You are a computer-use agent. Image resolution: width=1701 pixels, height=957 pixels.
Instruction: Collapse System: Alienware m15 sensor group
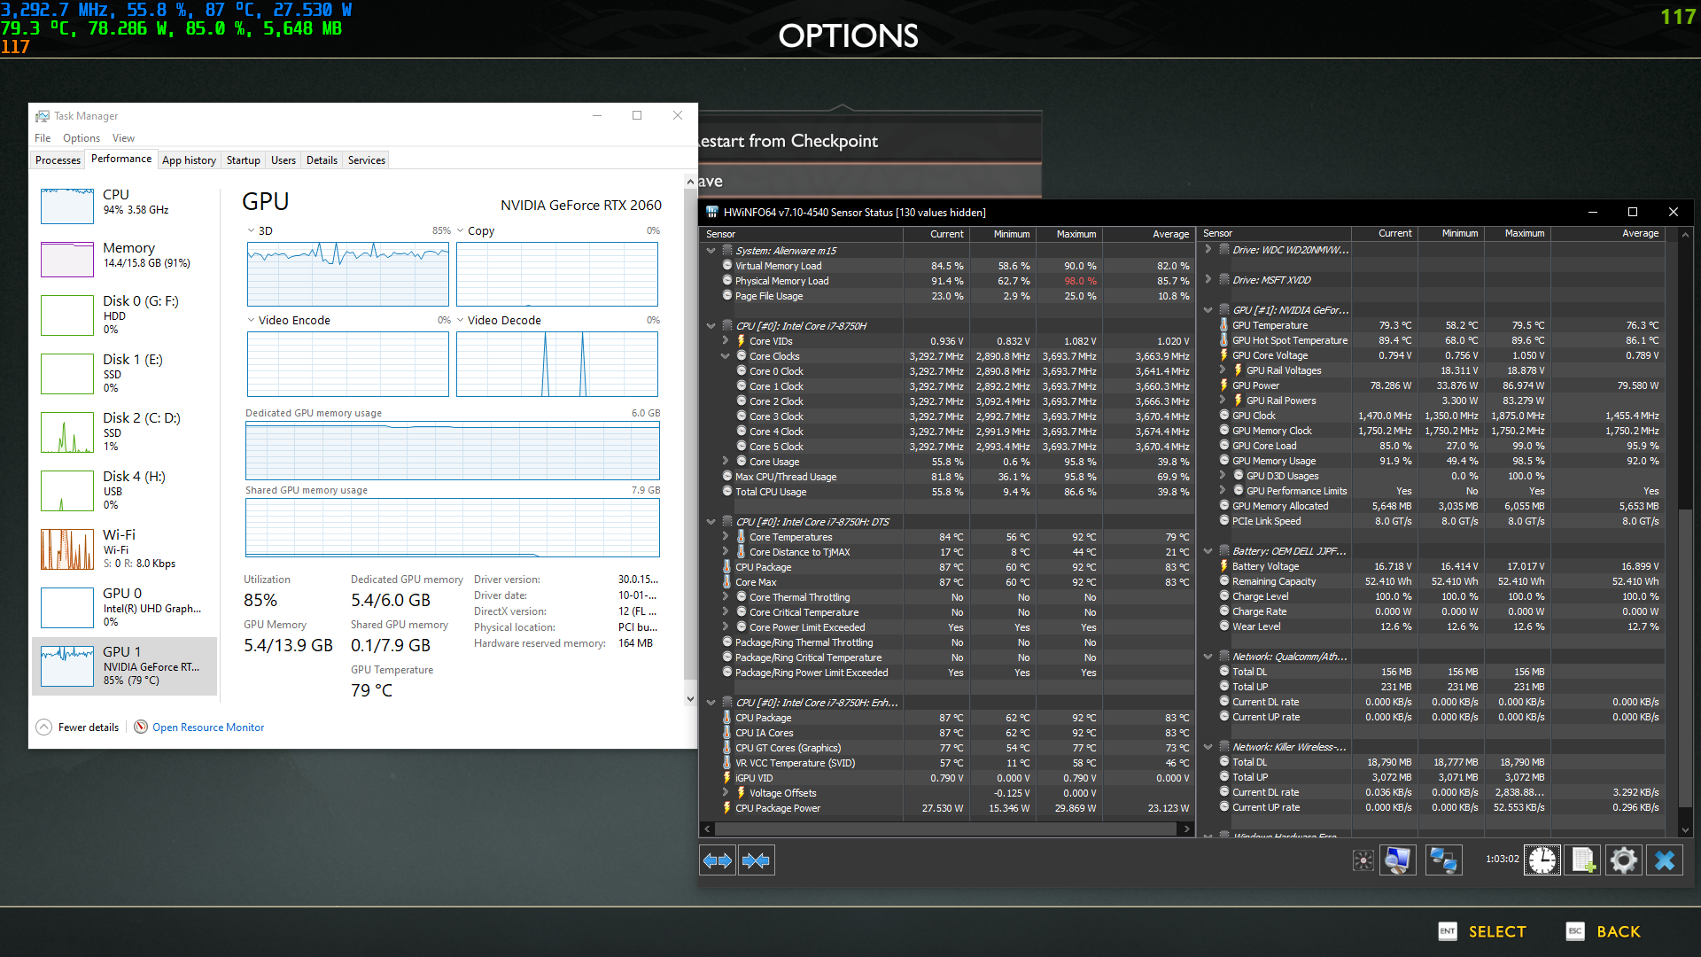[x=711, y=251]
